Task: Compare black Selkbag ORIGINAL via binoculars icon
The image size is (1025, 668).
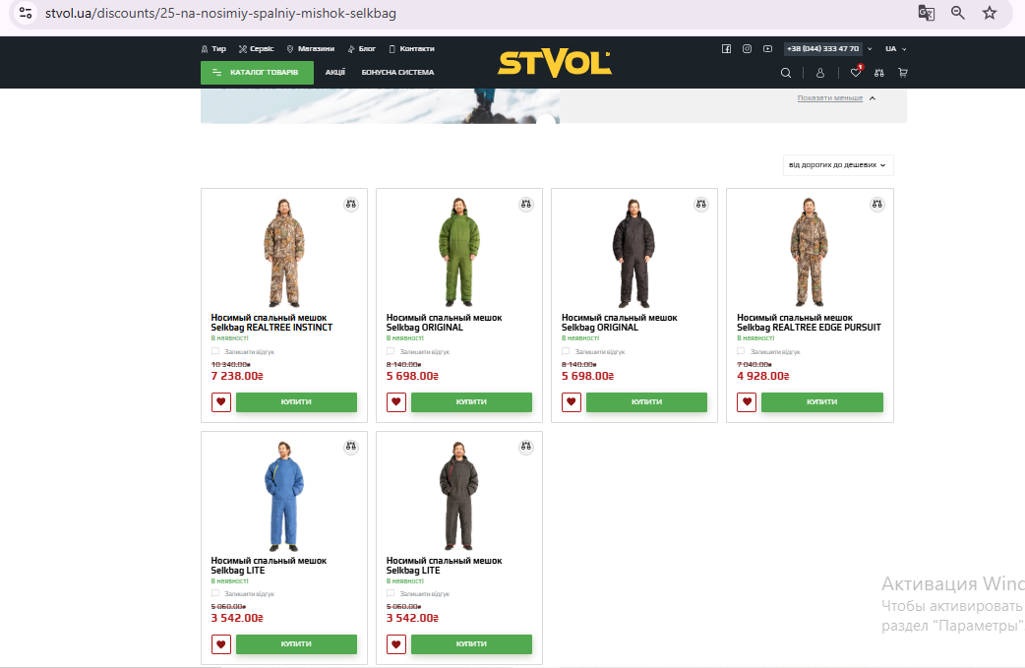Action: (701, 204)
